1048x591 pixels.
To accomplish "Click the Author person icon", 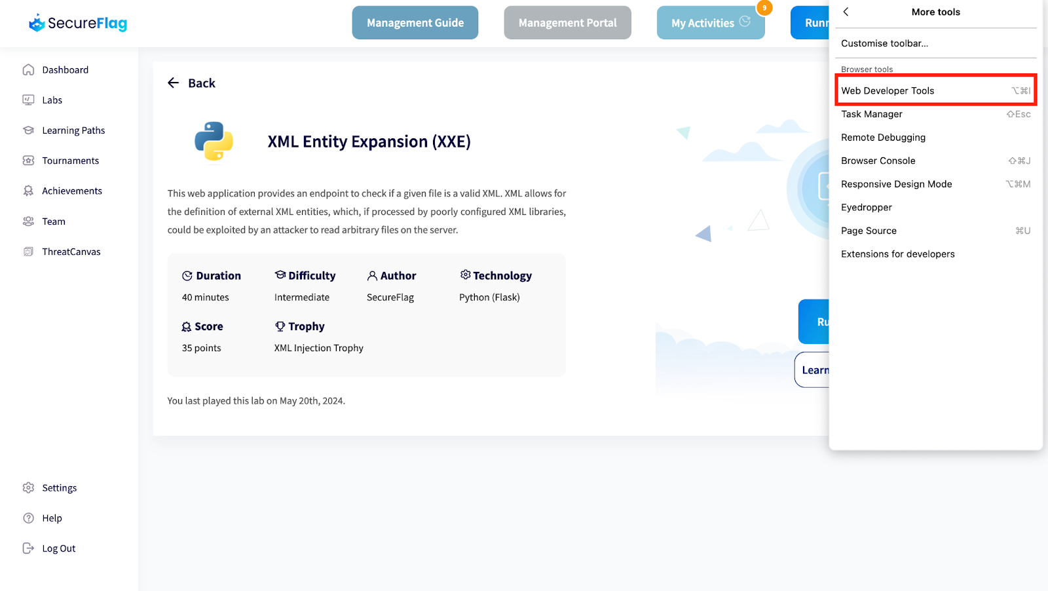I will point(372,276).
